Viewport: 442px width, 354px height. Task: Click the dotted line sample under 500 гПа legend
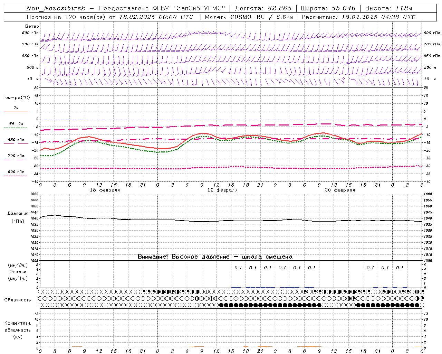(15, 176)
